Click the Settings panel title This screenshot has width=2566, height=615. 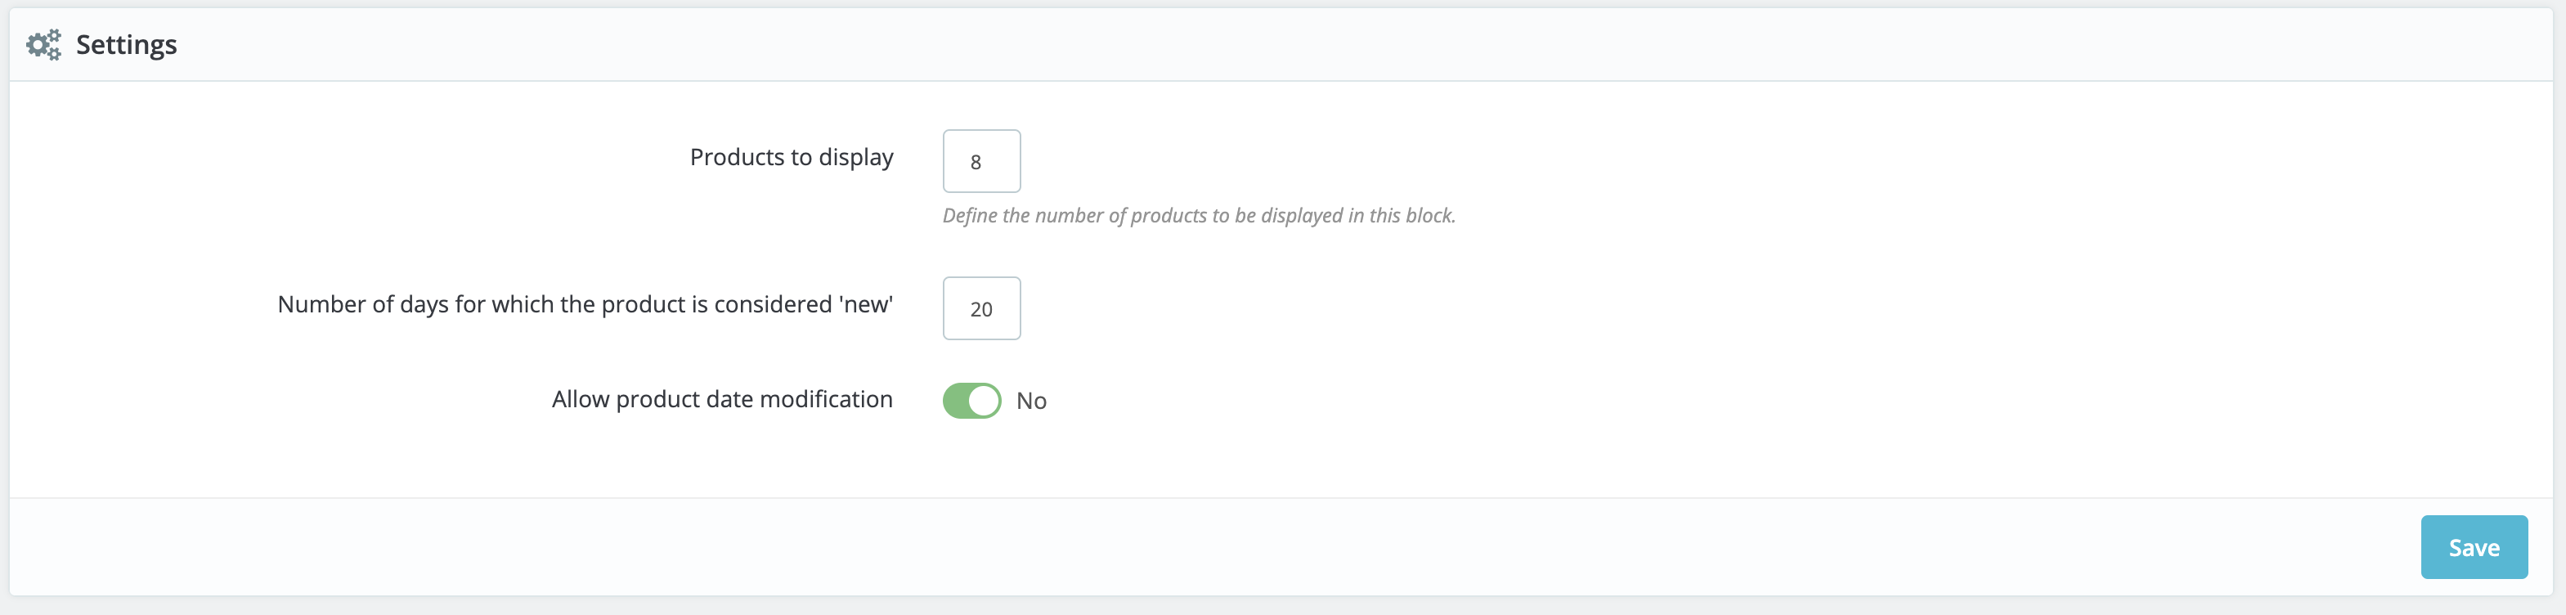125,44
